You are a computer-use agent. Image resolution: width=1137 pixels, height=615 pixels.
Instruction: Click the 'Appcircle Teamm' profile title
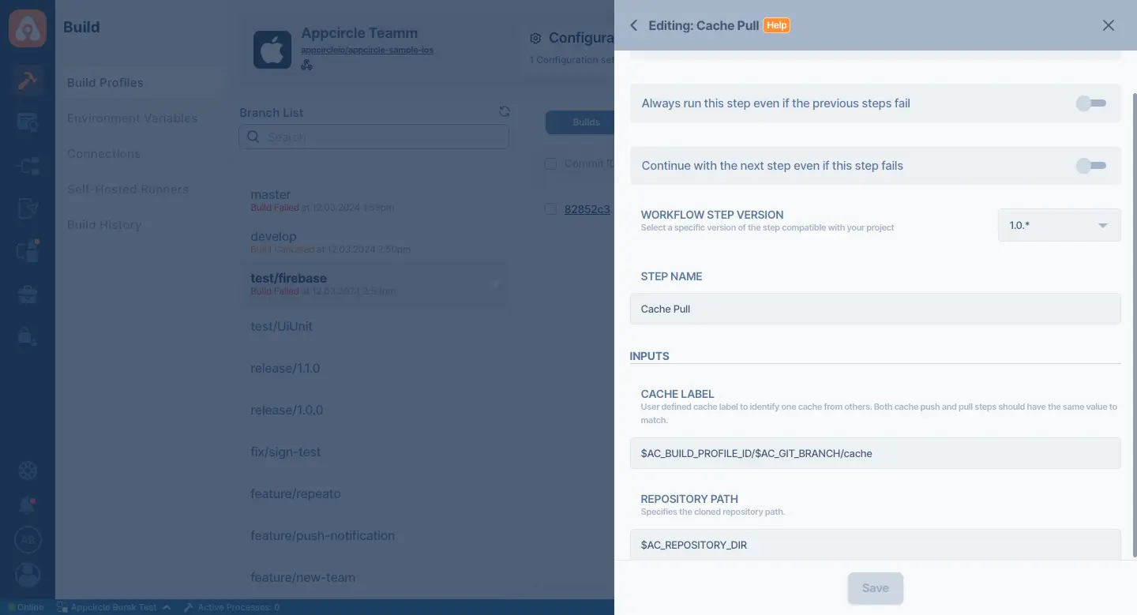[x=359, y=33]
